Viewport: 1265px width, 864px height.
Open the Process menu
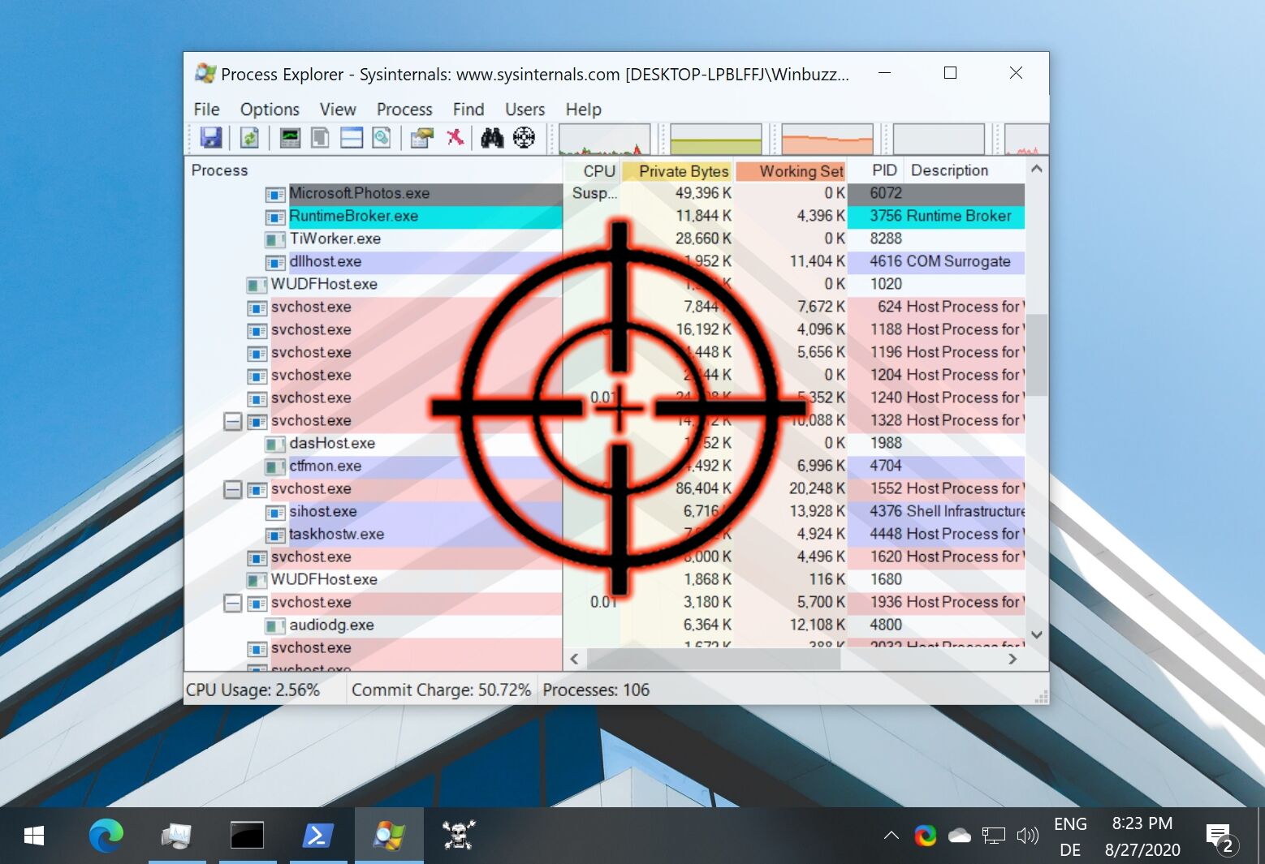coord(404,109)
